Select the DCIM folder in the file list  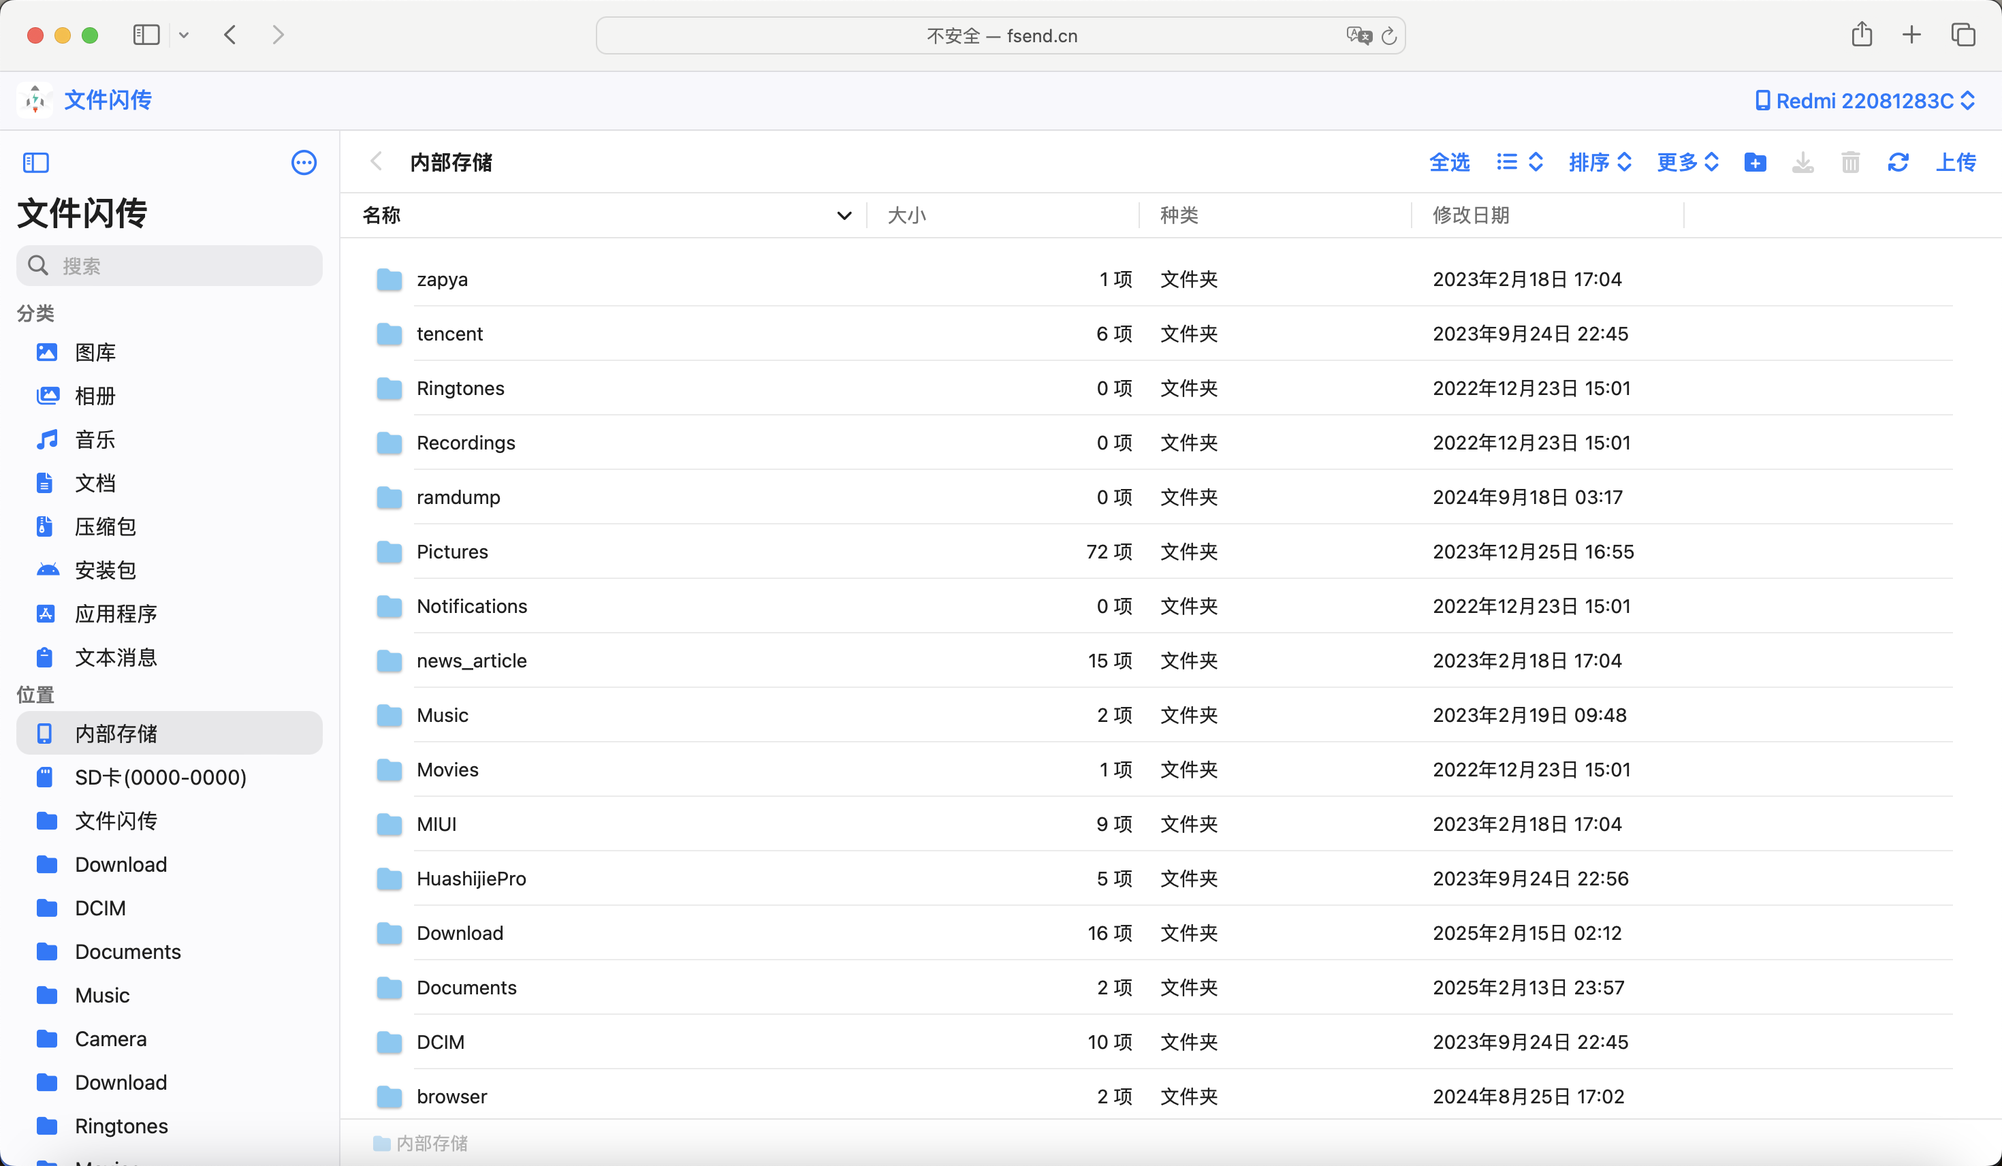tap(1164, 1042)
